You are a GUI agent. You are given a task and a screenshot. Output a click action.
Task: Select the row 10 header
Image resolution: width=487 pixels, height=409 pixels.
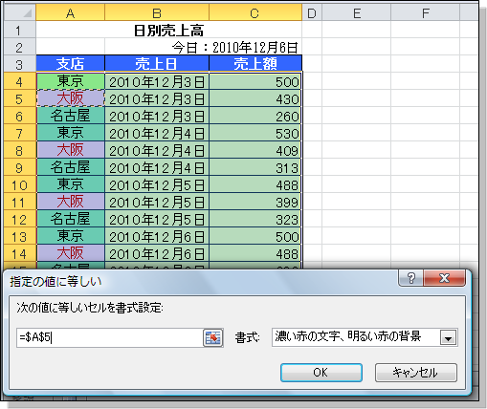click(x=20, y=184)
